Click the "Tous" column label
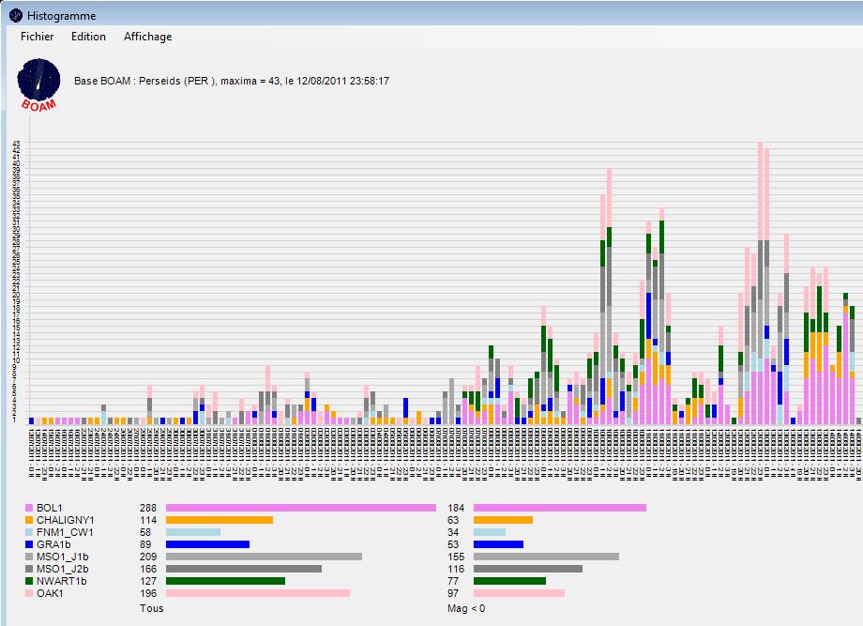Image resolution: width=863 pixels, height=626 pixels. tap(151, 609)
